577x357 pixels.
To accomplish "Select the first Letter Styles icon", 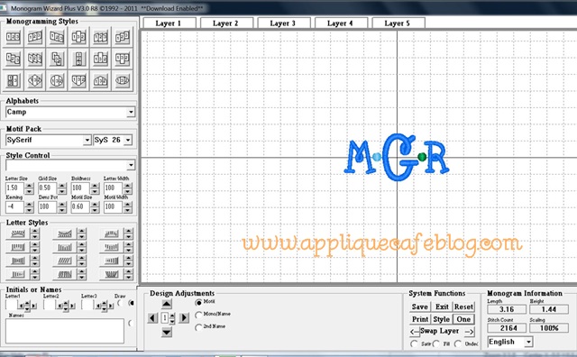I will point(18,233).
